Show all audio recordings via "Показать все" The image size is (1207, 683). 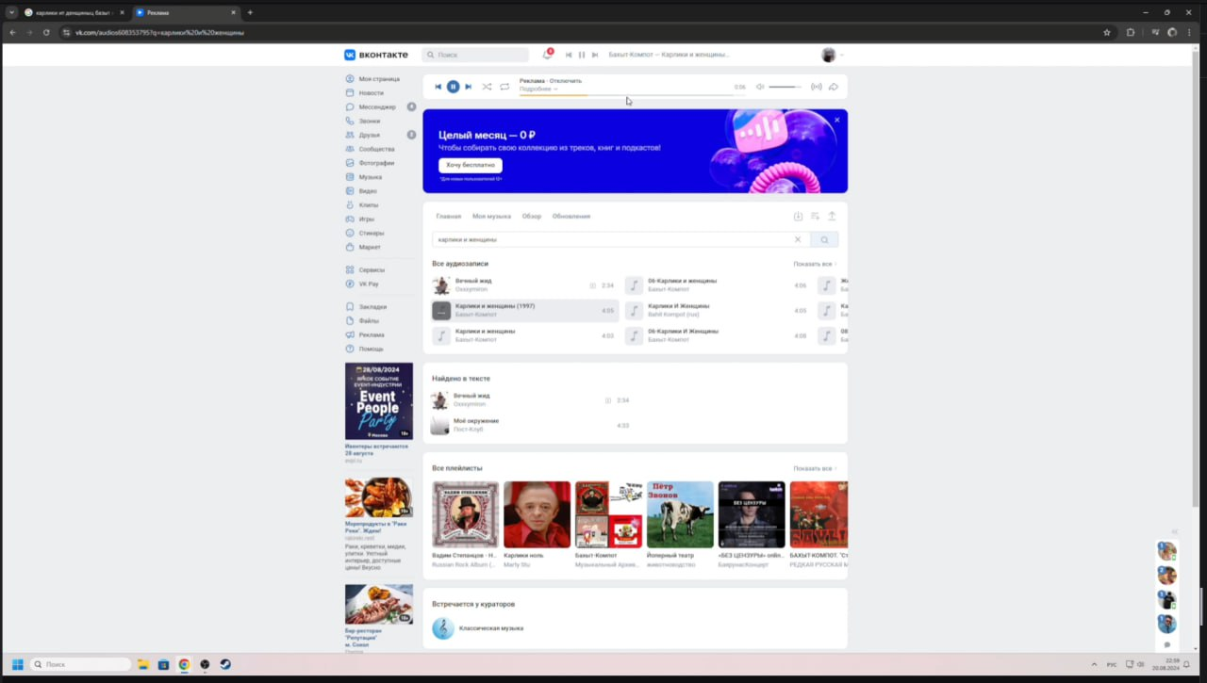pos(814,264)
